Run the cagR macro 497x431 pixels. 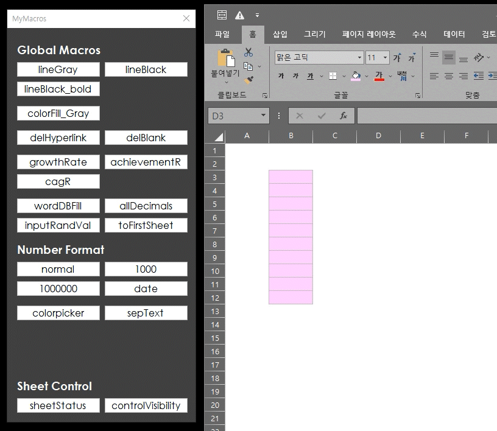click(58, 181)
